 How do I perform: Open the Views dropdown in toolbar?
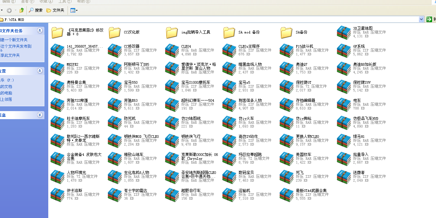coord(74,10)
